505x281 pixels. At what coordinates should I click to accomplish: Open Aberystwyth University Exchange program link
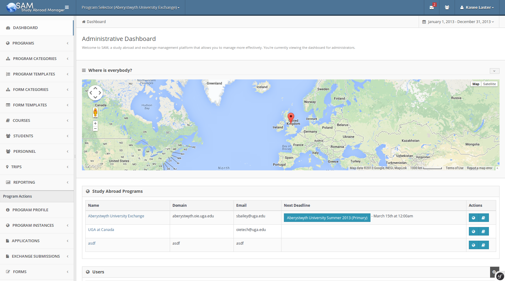(x=116, y=216)
